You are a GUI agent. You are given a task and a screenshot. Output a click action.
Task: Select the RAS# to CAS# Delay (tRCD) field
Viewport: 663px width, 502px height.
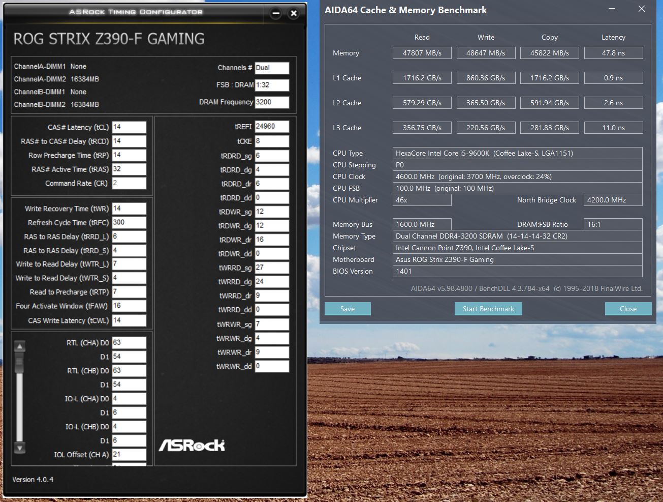[x=129, y=141]
